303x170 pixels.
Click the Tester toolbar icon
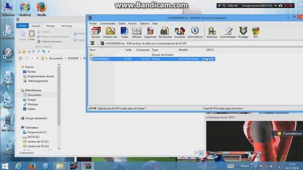point(125,33)
